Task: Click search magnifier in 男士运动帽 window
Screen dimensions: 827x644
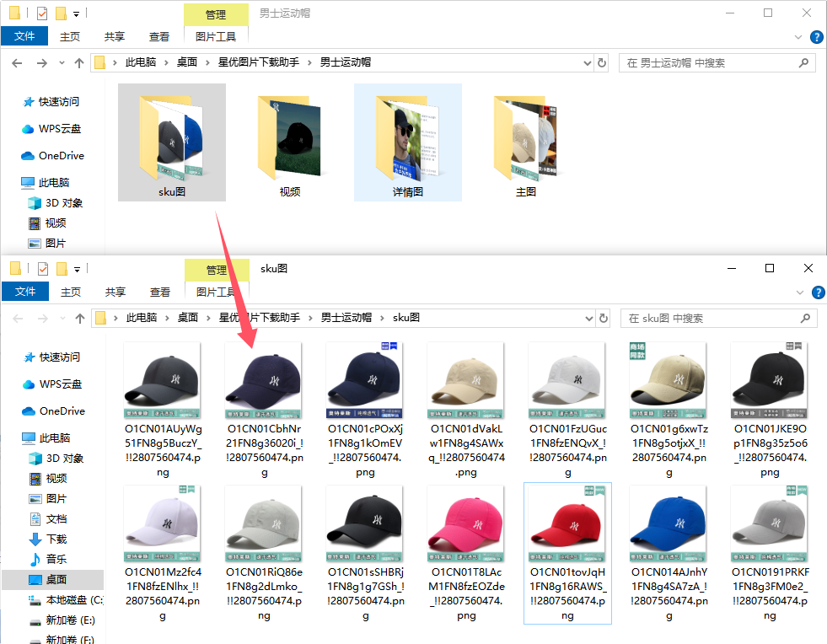Action: pos(803,62)
